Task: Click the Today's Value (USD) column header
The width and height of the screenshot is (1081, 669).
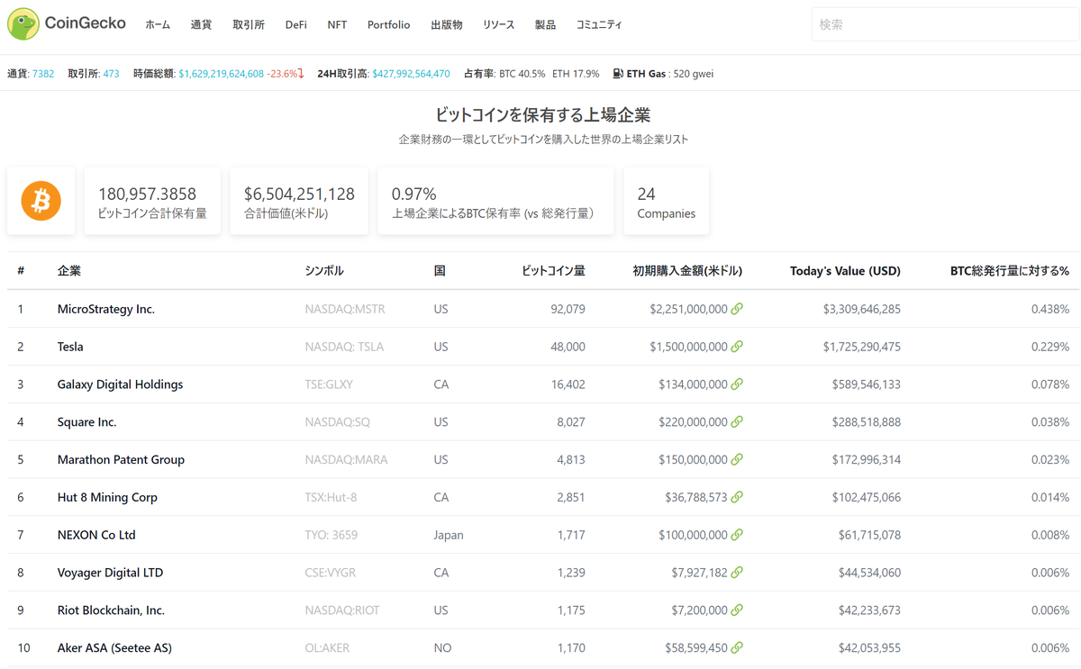Action: (x=845, y=271)
